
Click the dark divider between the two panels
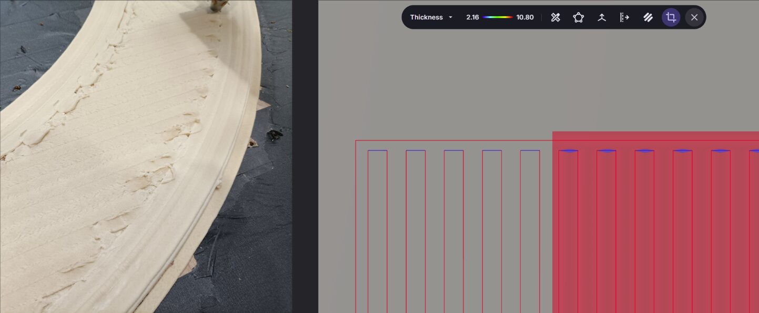(x=305, y=158)
